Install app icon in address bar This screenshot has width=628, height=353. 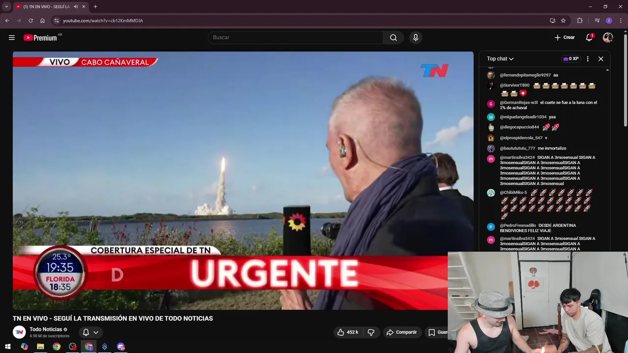pos(552,21)
